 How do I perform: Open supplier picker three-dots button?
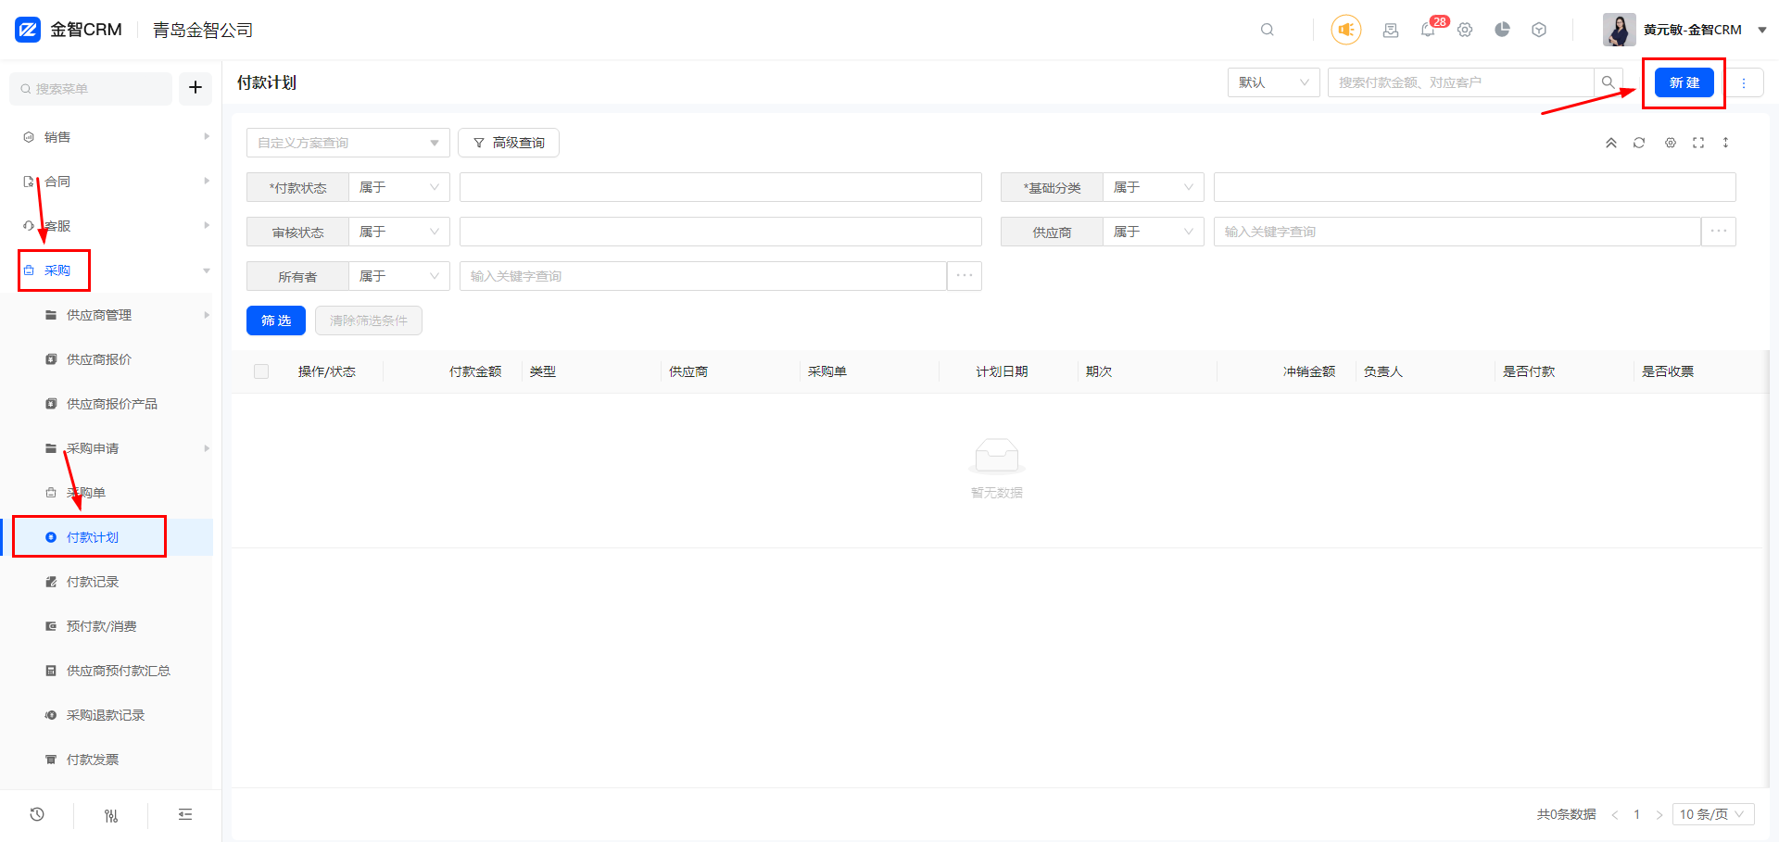[1719, 232]
